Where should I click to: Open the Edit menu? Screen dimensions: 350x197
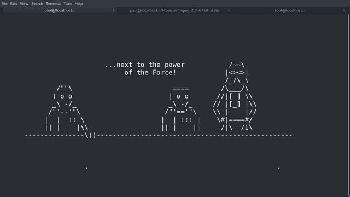point(14,4)
